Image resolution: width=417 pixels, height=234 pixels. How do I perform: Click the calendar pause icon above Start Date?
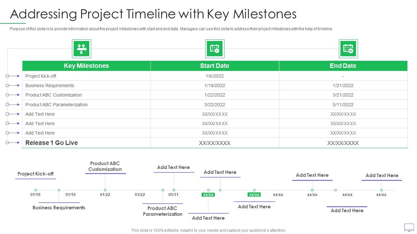pos(215,49)
